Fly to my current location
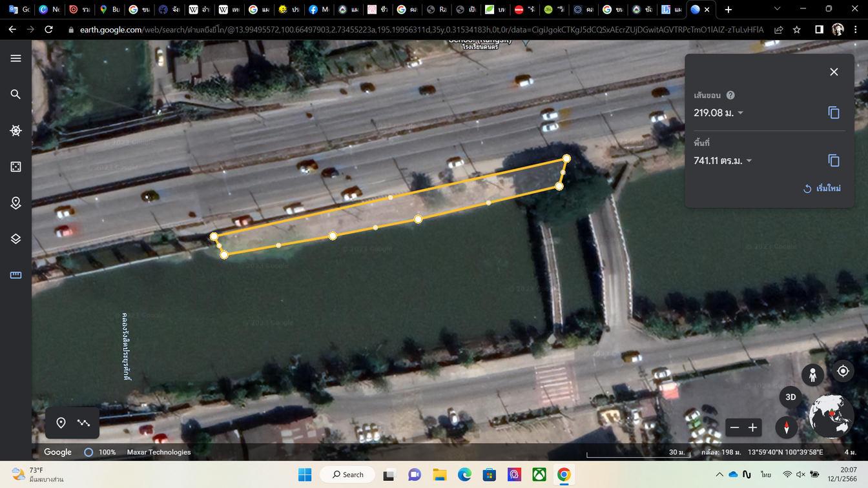 (843, 371)
